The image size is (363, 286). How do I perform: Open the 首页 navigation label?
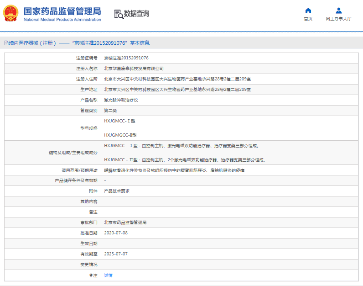click(308, 19)
